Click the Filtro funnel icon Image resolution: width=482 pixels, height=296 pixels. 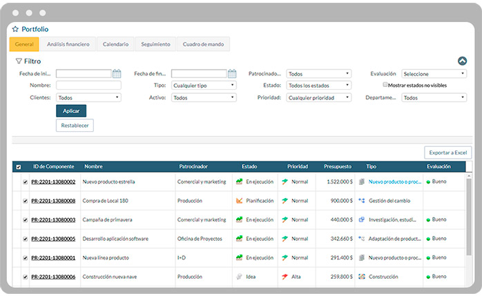point(19,61)
